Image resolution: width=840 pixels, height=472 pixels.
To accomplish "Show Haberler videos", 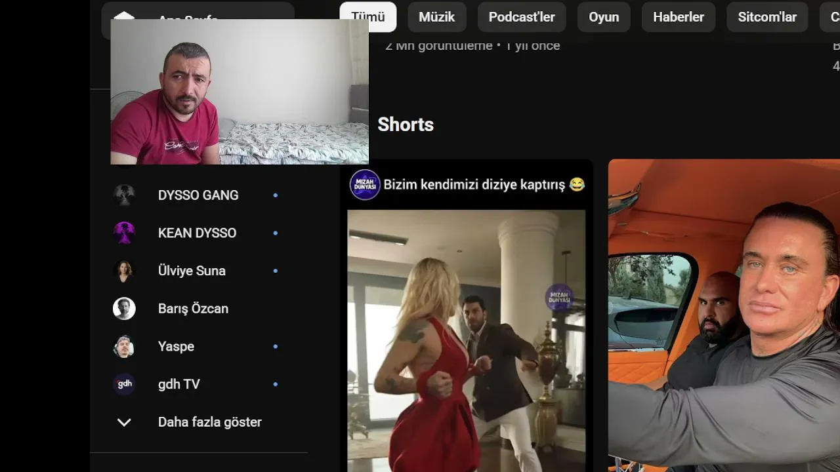I will point(679,17).
